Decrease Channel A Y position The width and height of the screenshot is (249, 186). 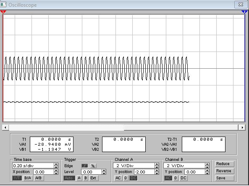157,173
